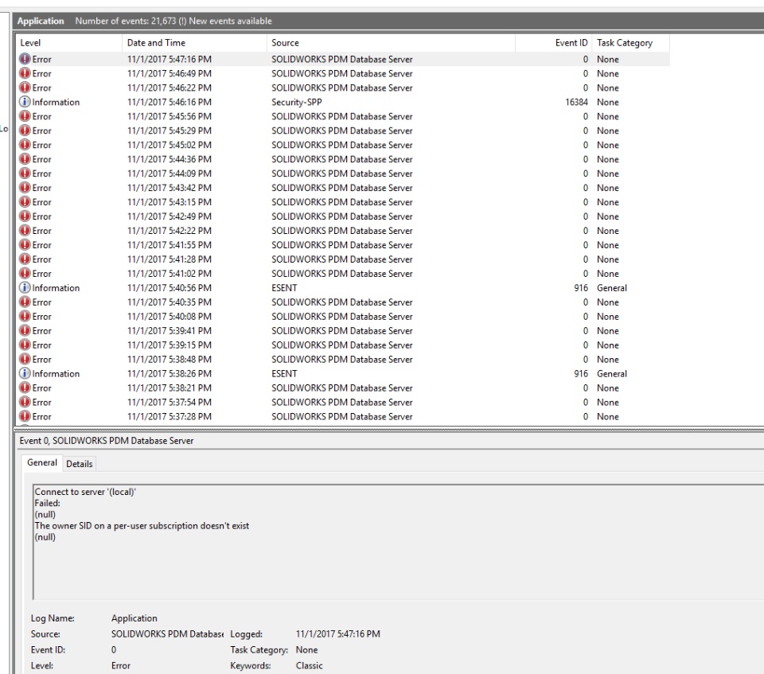764x674 pixels.
Task: Sort events by the Source column header
Action: click(391, 43)
